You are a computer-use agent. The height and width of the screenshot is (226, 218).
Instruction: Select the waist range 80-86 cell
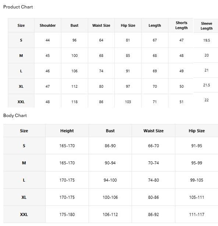point(153,197)
